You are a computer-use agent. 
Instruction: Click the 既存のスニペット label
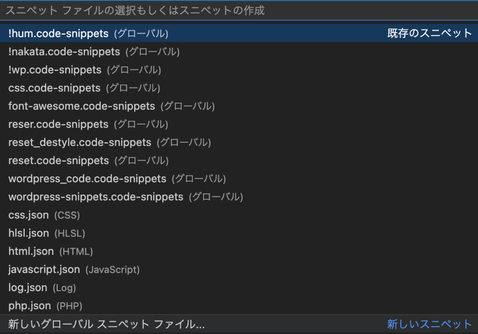[x=429, y=34]
